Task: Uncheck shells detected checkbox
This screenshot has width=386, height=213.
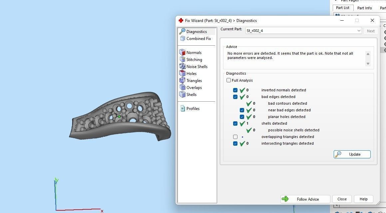Action: (235, 123)
